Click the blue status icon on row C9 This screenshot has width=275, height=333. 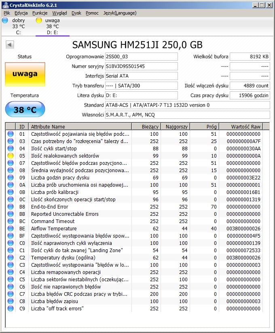click(x=11, y=309)
